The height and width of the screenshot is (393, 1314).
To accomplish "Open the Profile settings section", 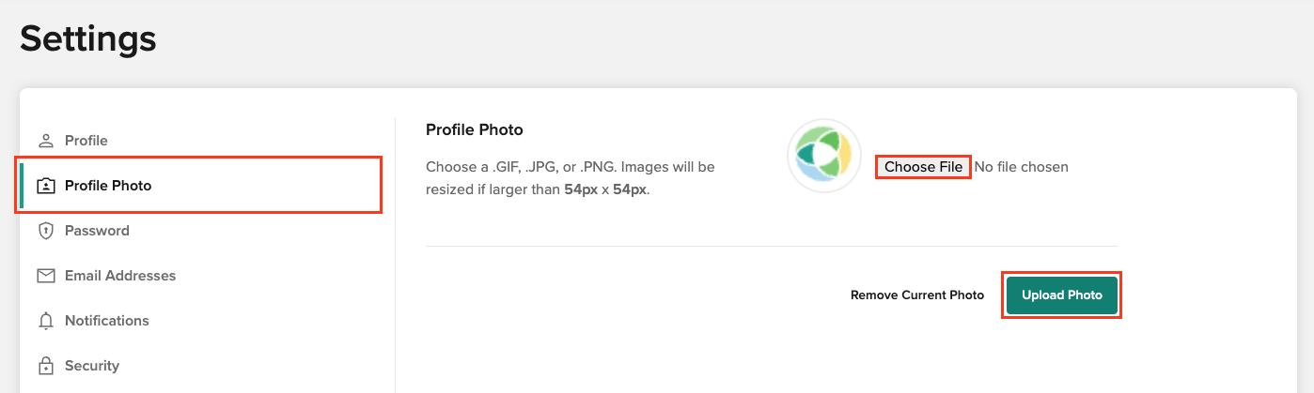I will [86, 141].
